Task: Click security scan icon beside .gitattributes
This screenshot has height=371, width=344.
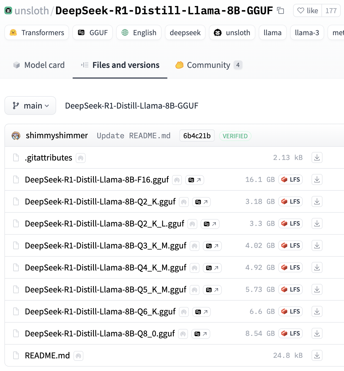Action: point(81,158)
